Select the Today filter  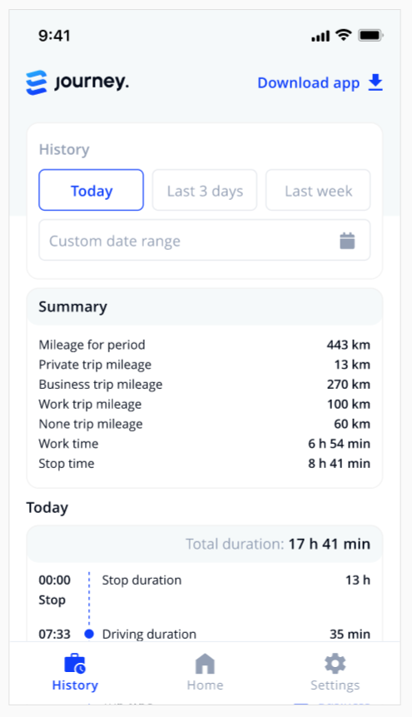(92, 190)
